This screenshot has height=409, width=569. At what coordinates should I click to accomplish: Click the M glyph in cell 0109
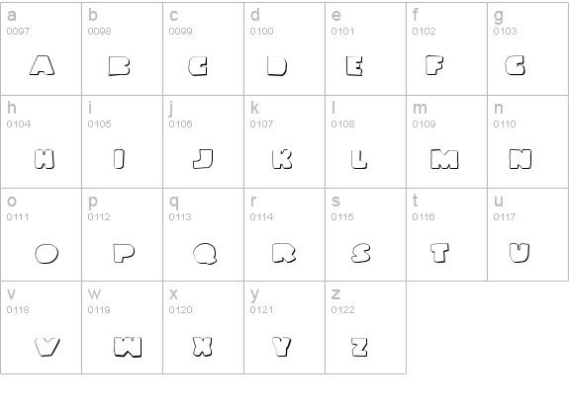(x=444, y=159)
